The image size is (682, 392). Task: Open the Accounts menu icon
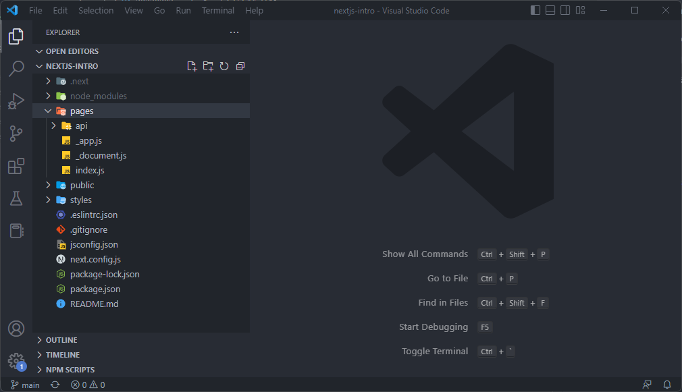tap(16, 329)
